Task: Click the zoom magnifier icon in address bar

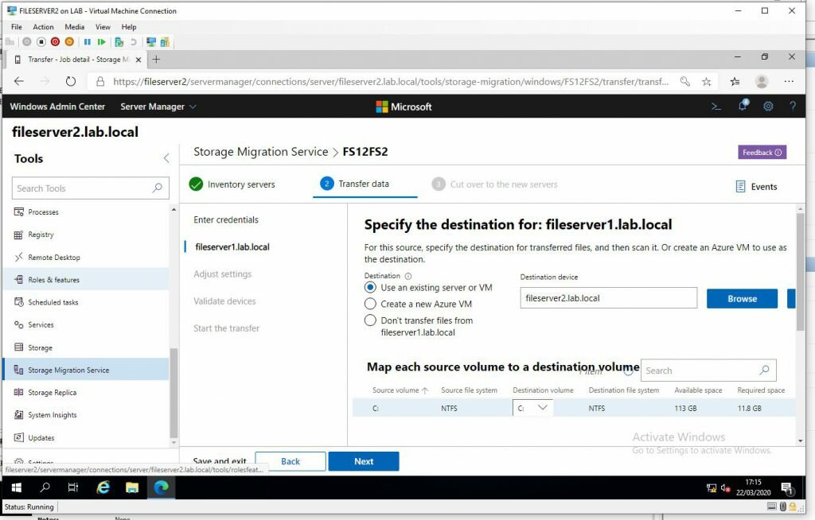Action: (x=685, y=82)
